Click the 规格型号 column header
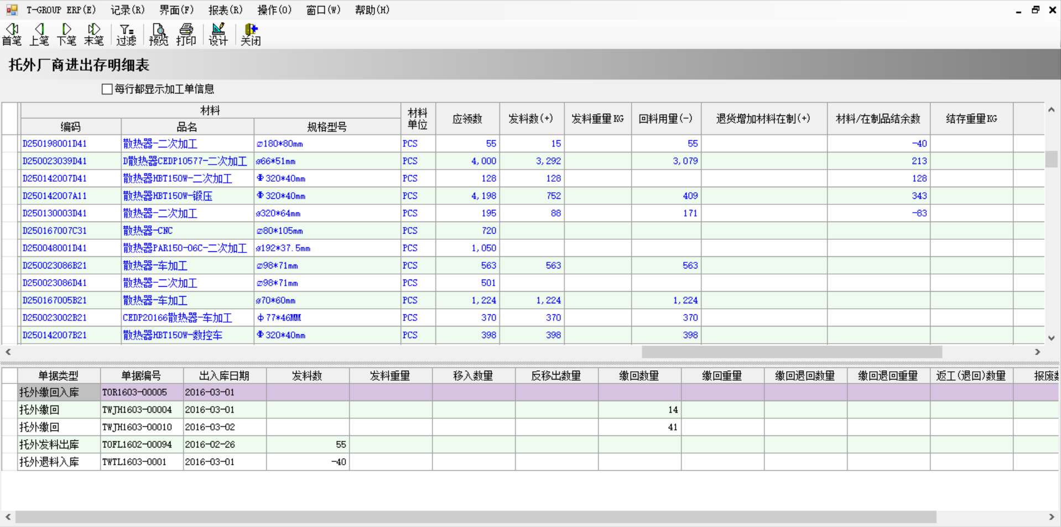 pos(327,127)
